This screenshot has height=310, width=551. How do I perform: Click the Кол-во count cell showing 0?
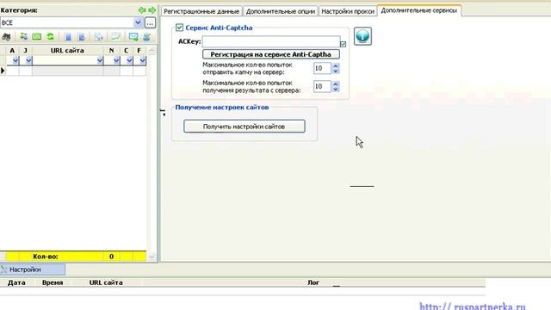(x=111, y=257)
